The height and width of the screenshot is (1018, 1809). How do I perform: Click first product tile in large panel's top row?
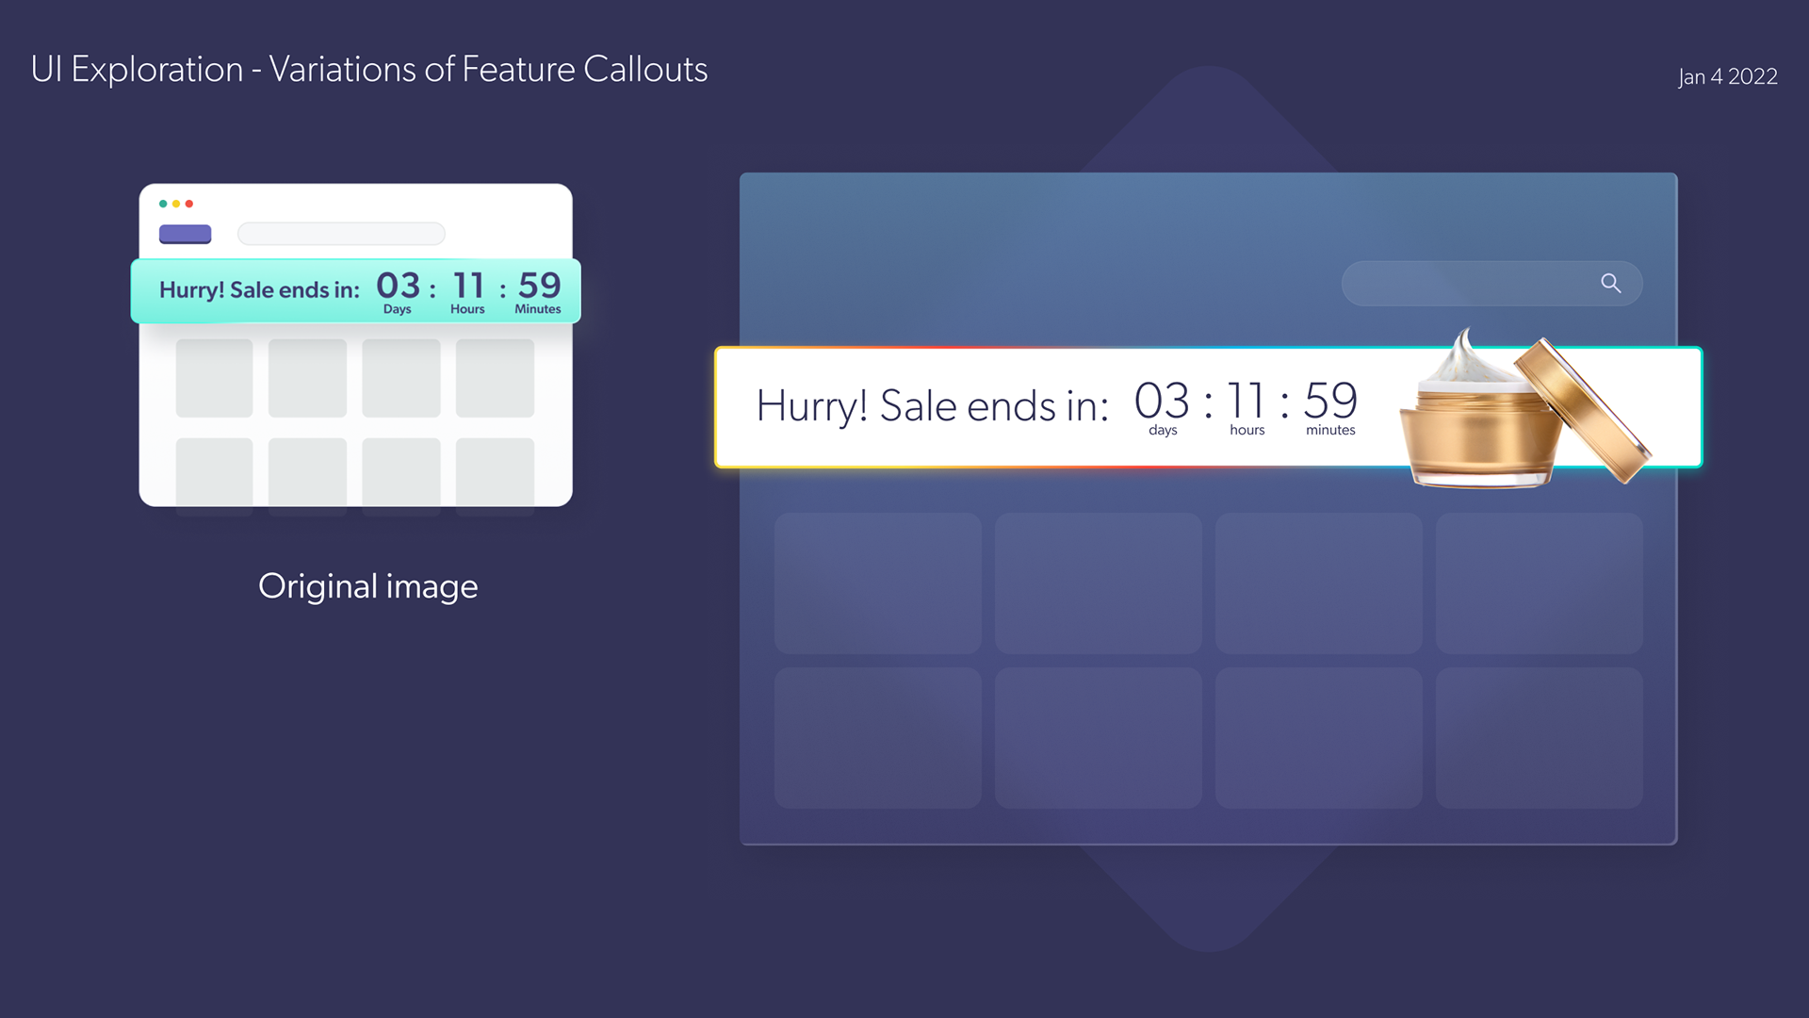pyautogui.click(x=878, y=583)
